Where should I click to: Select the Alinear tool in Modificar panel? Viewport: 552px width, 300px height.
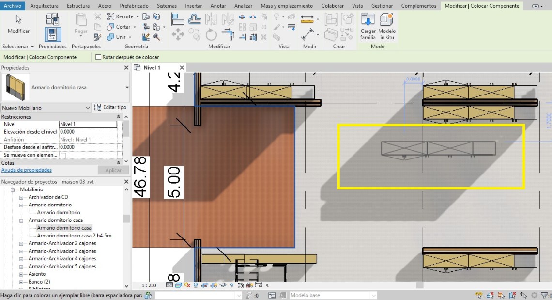click(x=178, y=19)
